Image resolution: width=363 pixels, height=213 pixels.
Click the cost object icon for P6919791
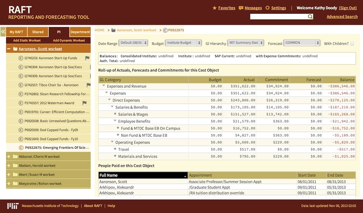click(x=21, y=112)
